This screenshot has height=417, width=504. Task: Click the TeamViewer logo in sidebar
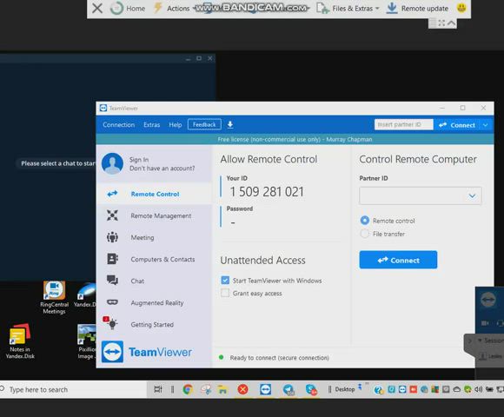(x=147, y=352)
